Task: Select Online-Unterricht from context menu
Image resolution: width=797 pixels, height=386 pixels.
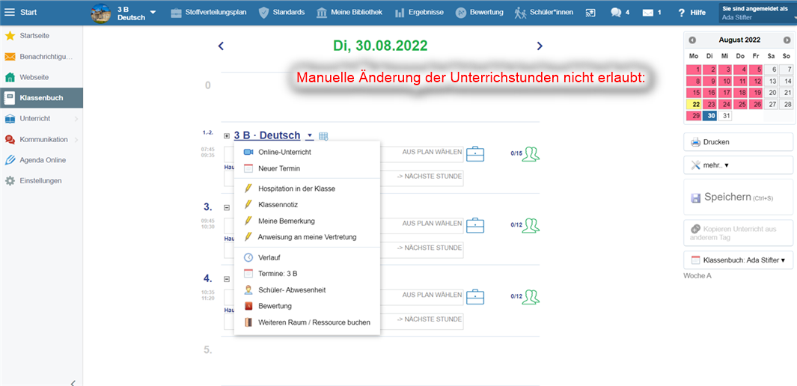Action: click(x=284, y=152)
